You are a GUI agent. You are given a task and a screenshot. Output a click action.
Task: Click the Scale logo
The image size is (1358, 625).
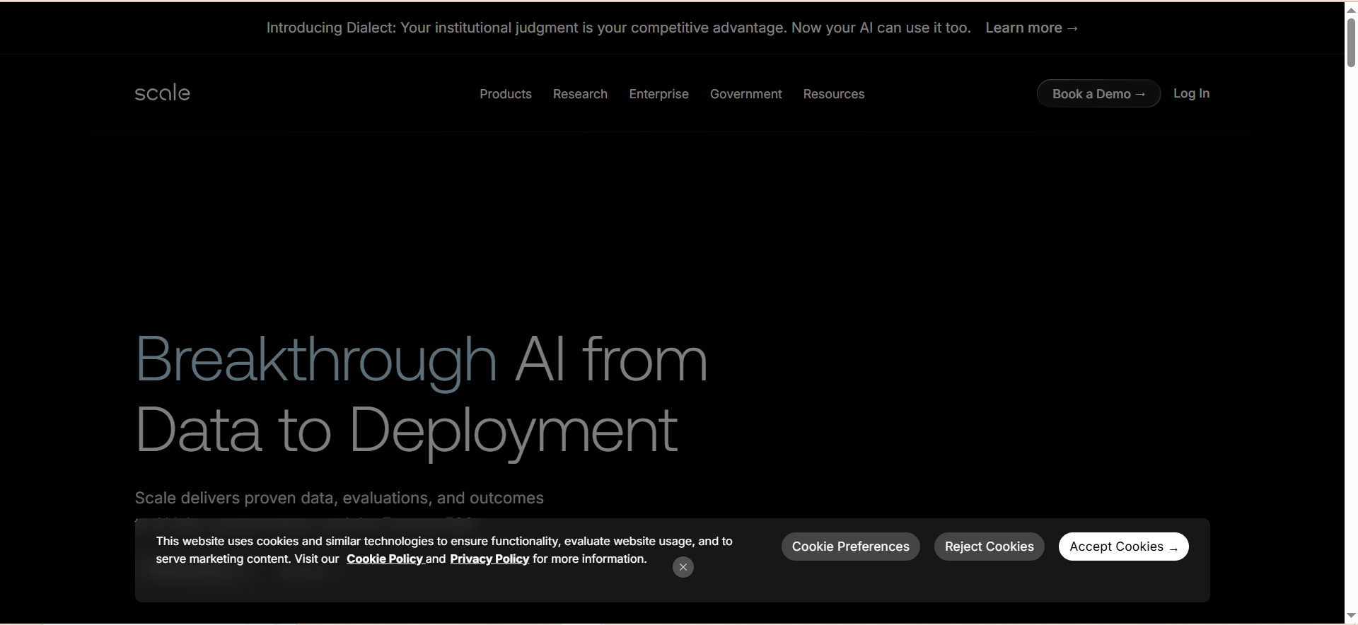(162, 93)
